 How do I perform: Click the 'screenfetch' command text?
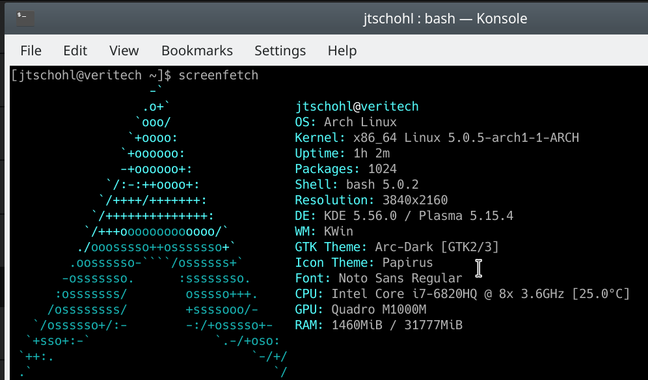point(218,75)
